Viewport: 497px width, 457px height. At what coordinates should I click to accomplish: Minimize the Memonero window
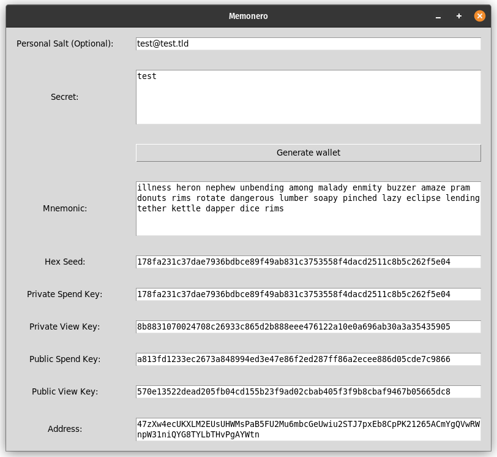pyautogui.click(x=438, y=17)
